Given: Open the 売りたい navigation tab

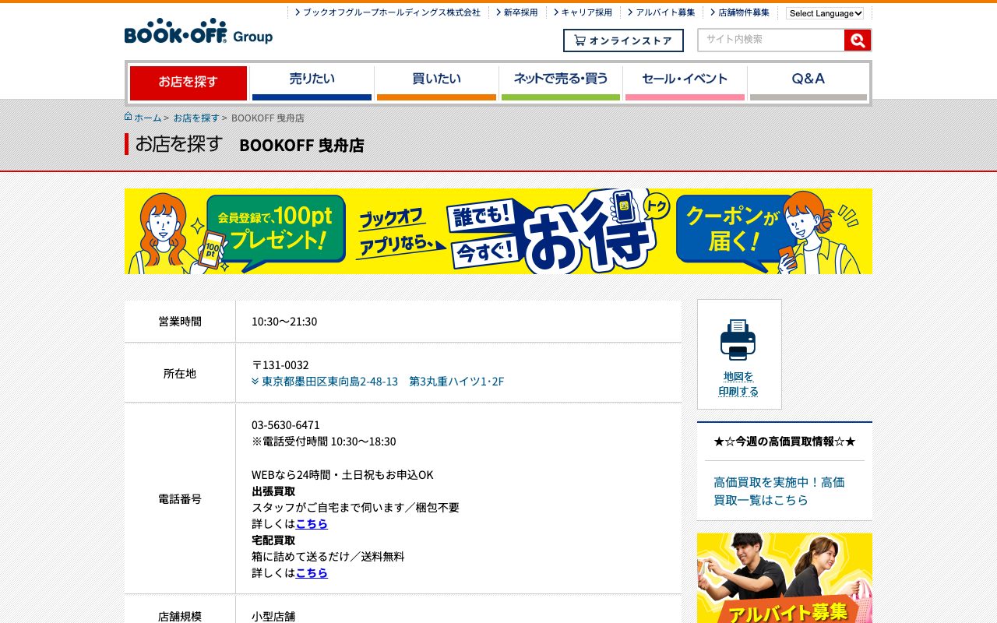Looking at the screenshot, I should [312, 83].
